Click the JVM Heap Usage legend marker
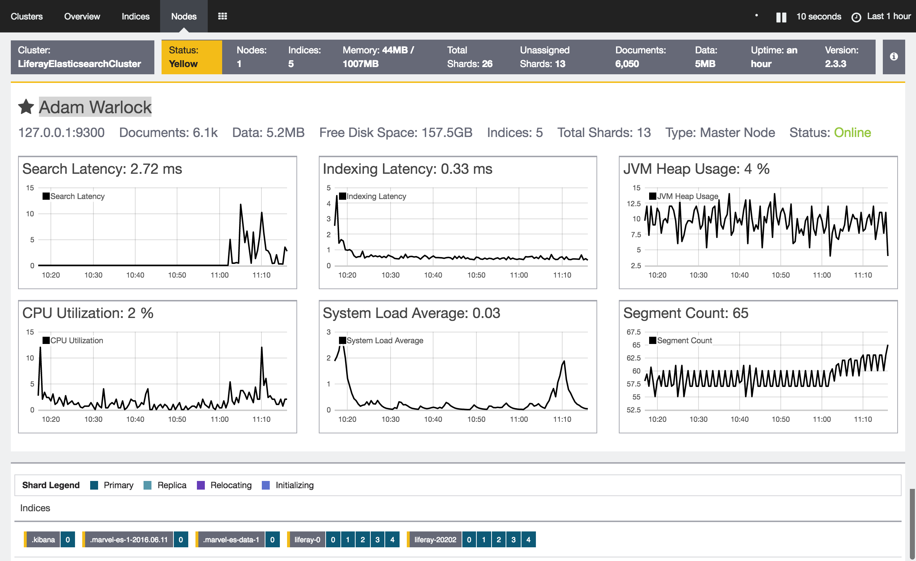This screenshot has height=561, width=916. point(652,196)
